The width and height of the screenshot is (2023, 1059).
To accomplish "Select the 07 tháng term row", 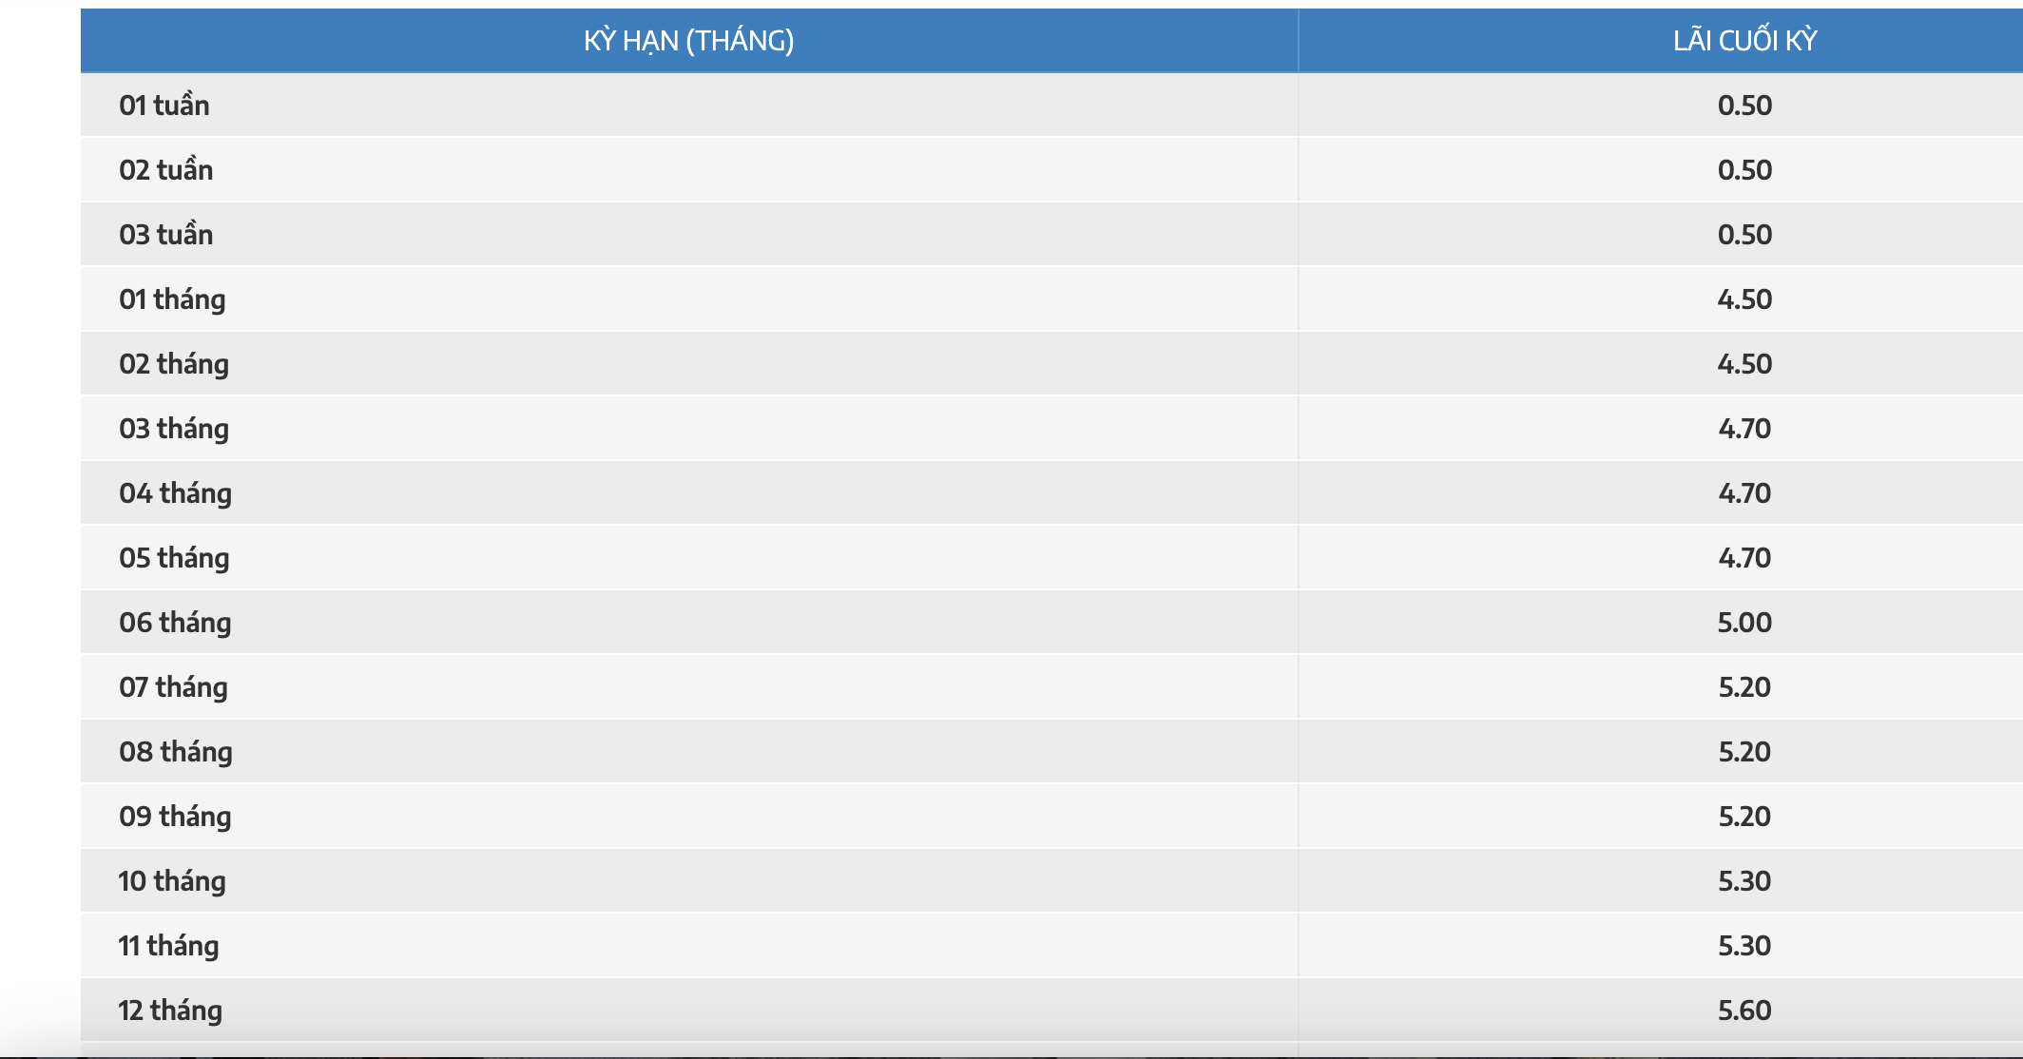I will pyautogui.click(x=1051, y=686).
